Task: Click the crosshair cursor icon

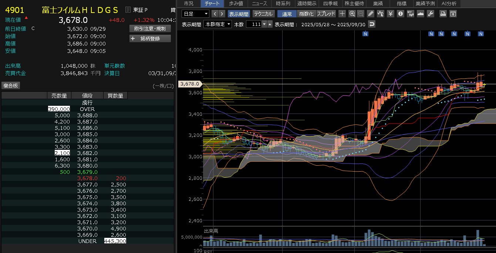Action: 342,14
